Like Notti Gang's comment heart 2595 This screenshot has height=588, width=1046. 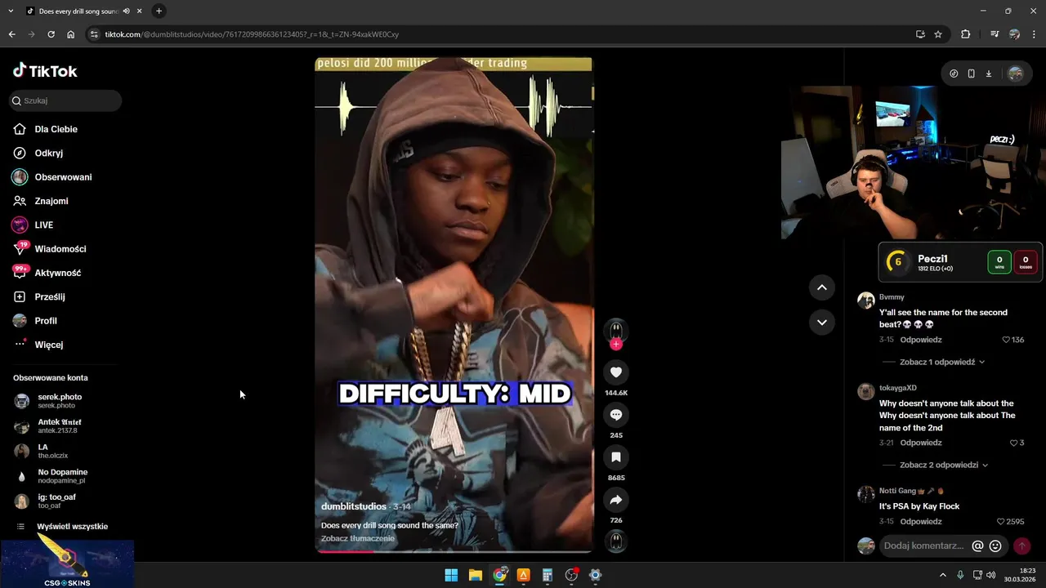pos(1001,522)
